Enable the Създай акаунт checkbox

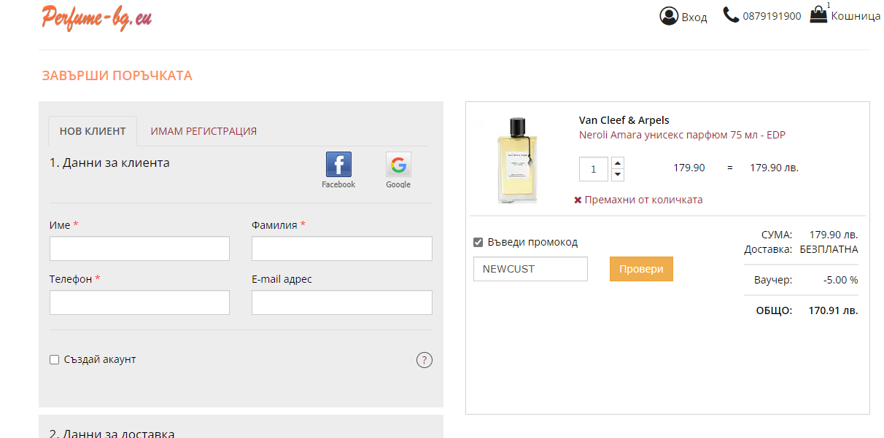54,360
